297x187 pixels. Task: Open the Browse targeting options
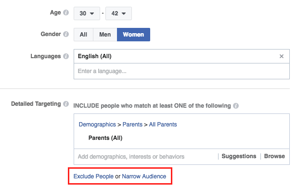coord(274,156)
